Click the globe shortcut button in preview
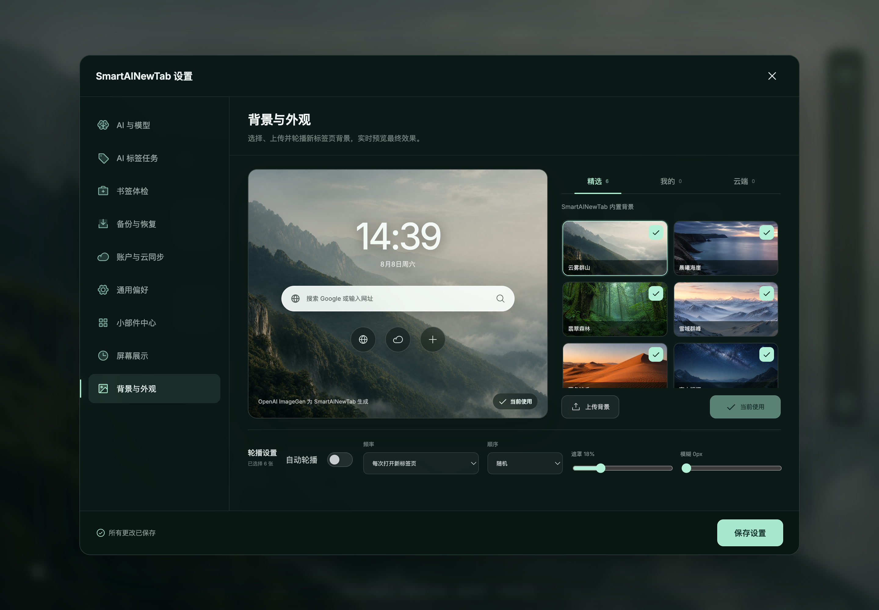The height and width of the screenshot is (610, 879). pyautogui.click(x=363, y=339)
